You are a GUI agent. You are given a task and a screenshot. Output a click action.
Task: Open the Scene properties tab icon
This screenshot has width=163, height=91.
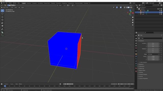(136, 45)
